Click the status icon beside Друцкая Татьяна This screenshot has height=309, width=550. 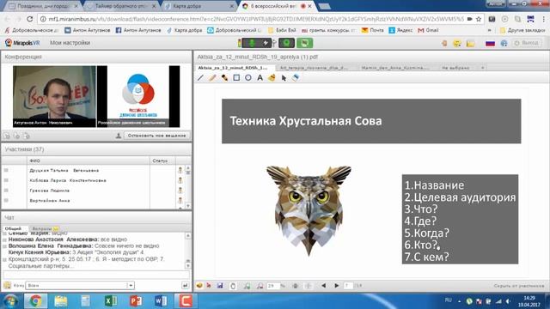tap(180, 170)
